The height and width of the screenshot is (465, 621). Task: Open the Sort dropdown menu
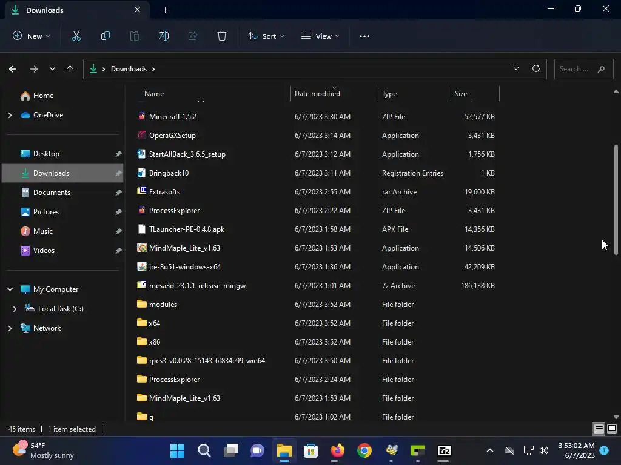[266, 36]
